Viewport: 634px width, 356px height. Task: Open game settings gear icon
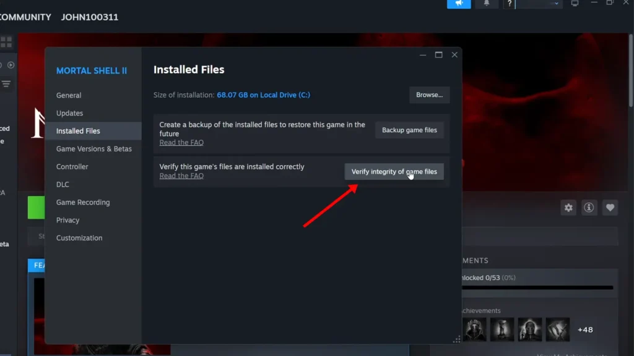568,208
